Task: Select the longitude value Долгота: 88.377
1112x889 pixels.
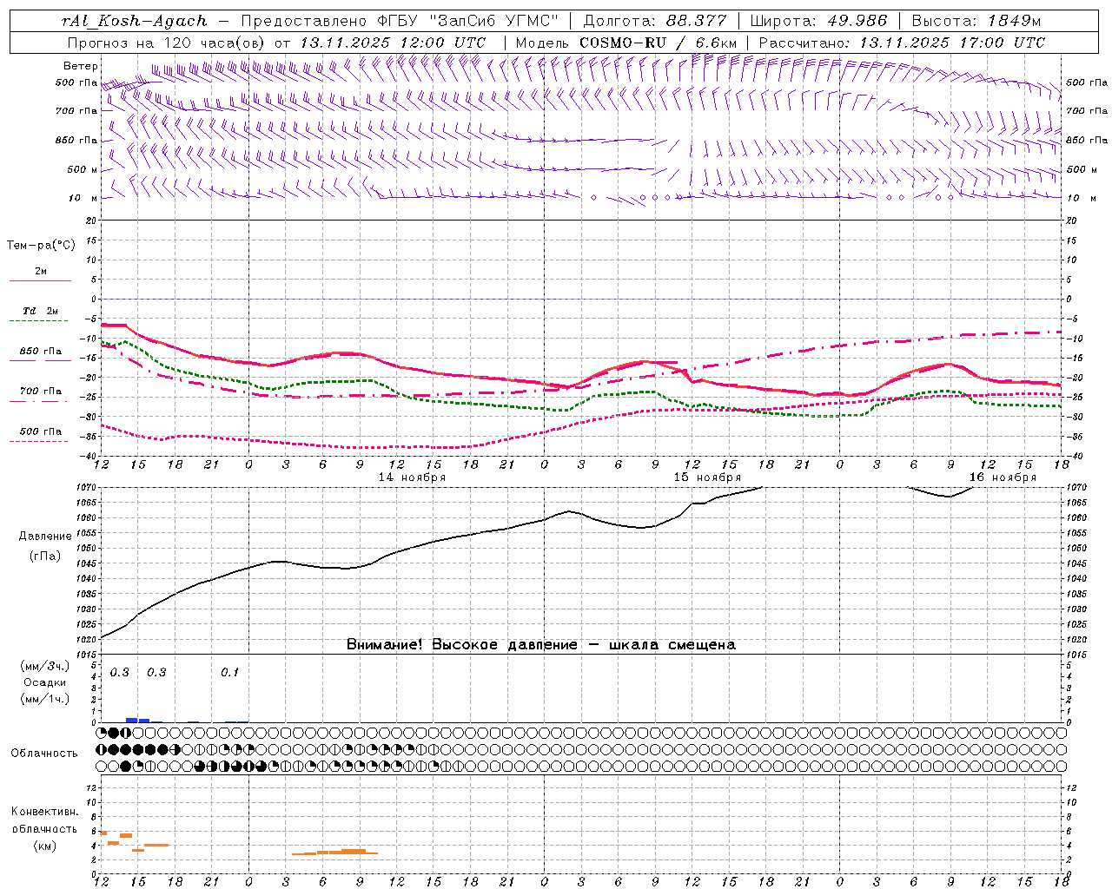Action: (x=656, y=21)
